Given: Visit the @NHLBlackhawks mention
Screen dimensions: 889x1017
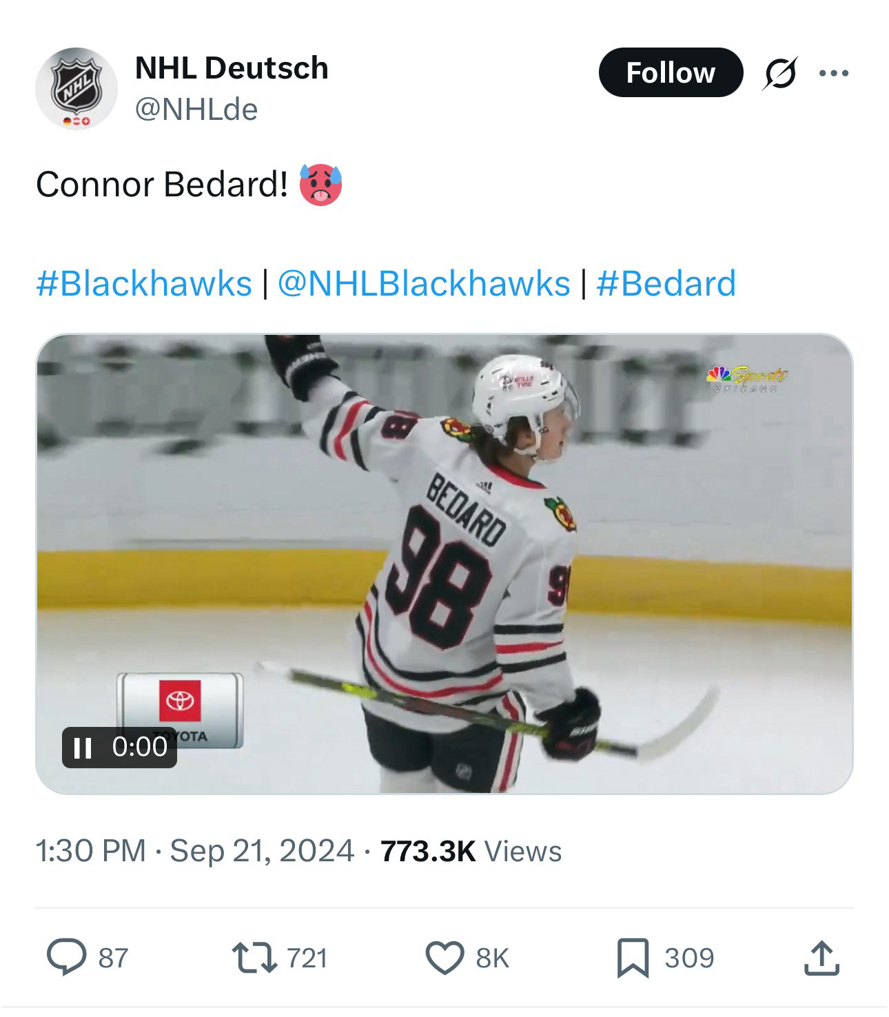Looking at the screenshot, I should pyautogui.click(x=423, y=284).
